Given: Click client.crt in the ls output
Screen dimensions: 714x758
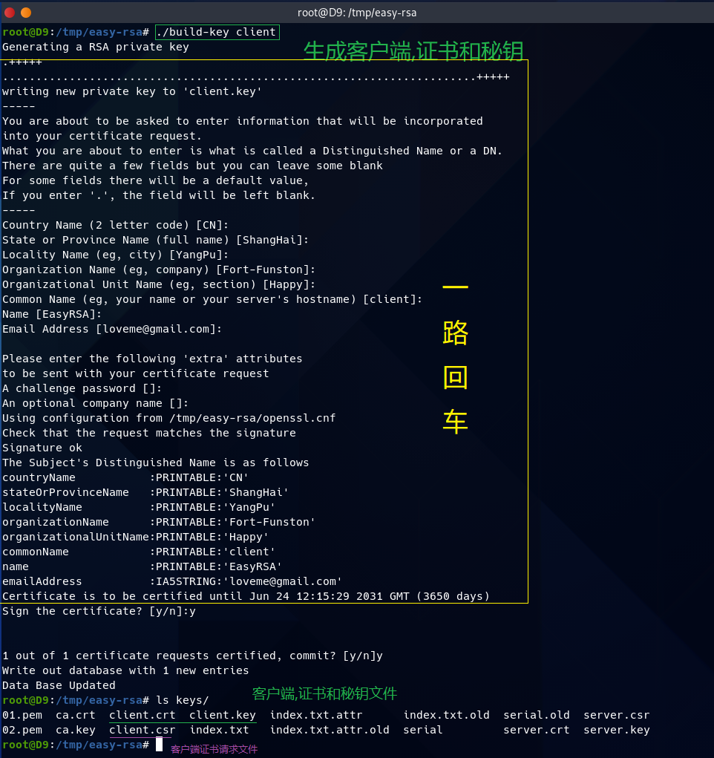Looking at the screenshot, I should [142, 715].
